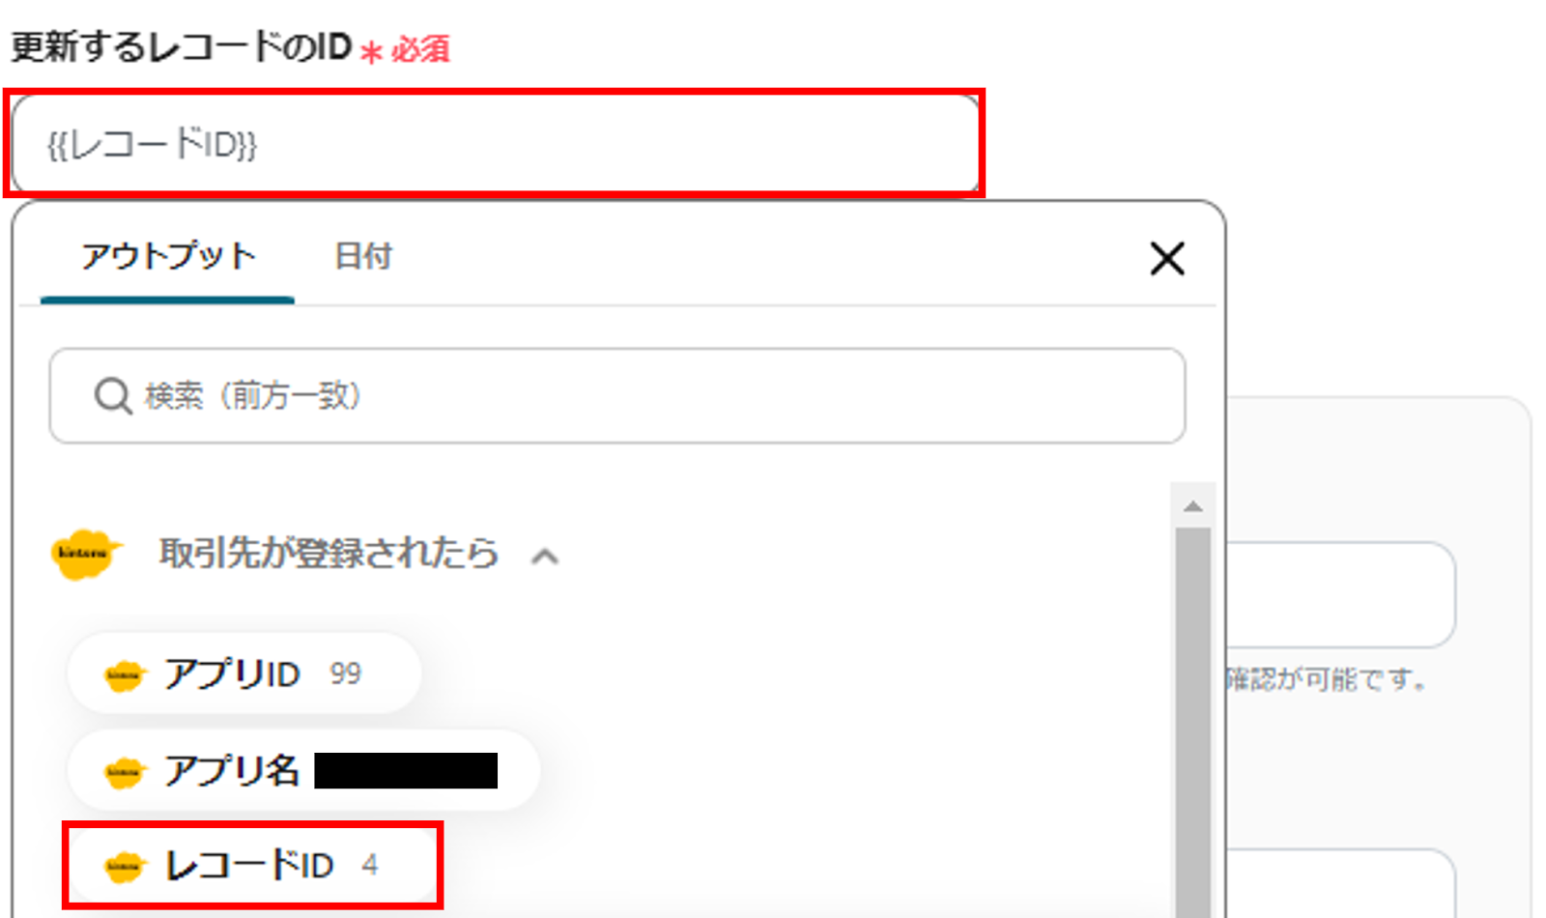Close the output picker with X
Viewport: 1546px width, 918px height.
(x=1167, y=258)
